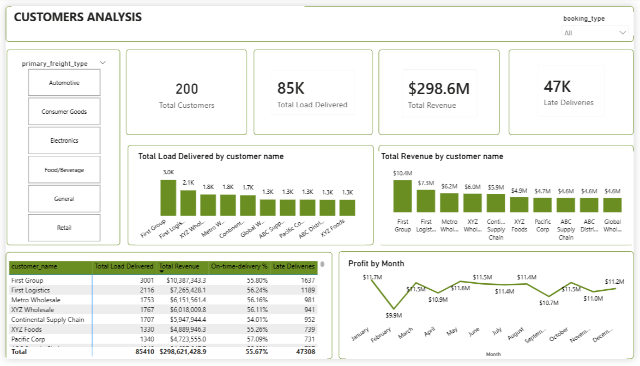Select the Continental Supply Chain row
Image resolution: width=640 pixels, height=366 pixels.
pyautogui.click(x=163, y=320)
